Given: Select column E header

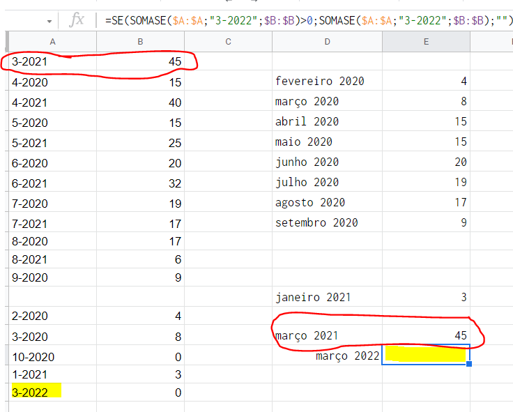Looking at the screenshot, I should coord(426,42).
